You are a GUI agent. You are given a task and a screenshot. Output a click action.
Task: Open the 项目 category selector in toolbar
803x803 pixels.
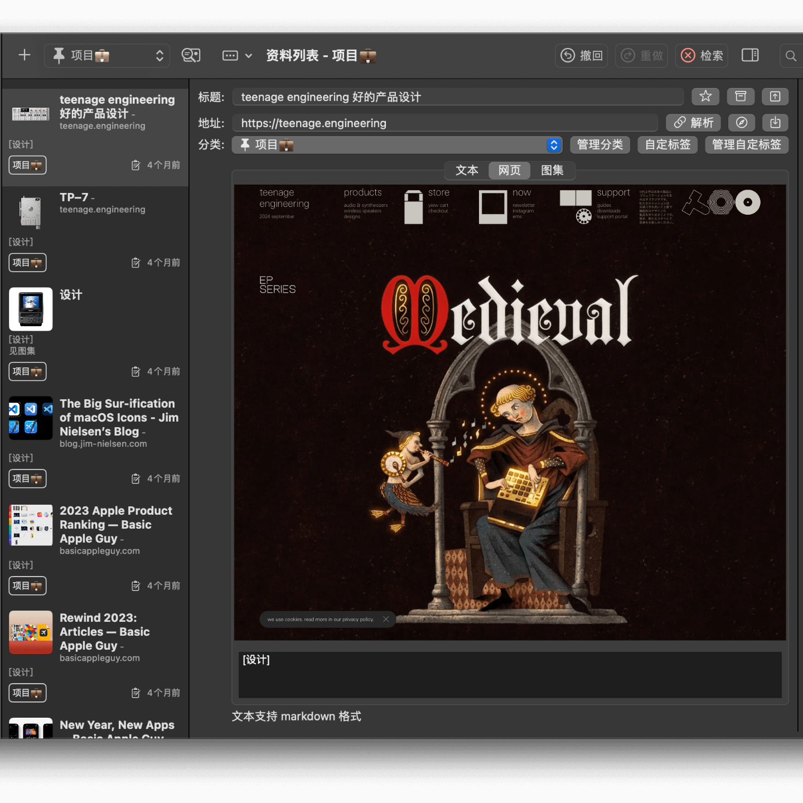(107, 55)
